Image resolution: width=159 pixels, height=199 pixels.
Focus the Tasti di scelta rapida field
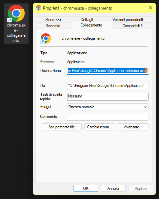click(x=108, y=96)
